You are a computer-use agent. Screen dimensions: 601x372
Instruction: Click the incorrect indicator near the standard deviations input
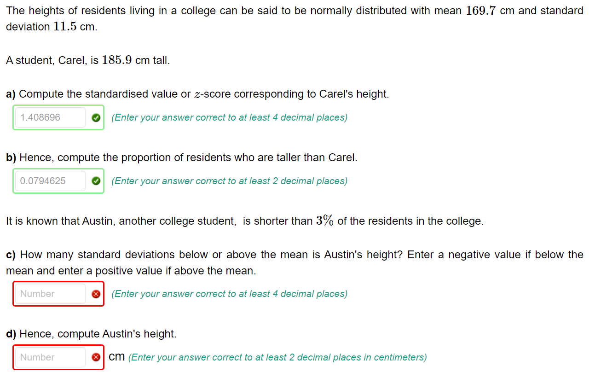click(x=96, y=294)
